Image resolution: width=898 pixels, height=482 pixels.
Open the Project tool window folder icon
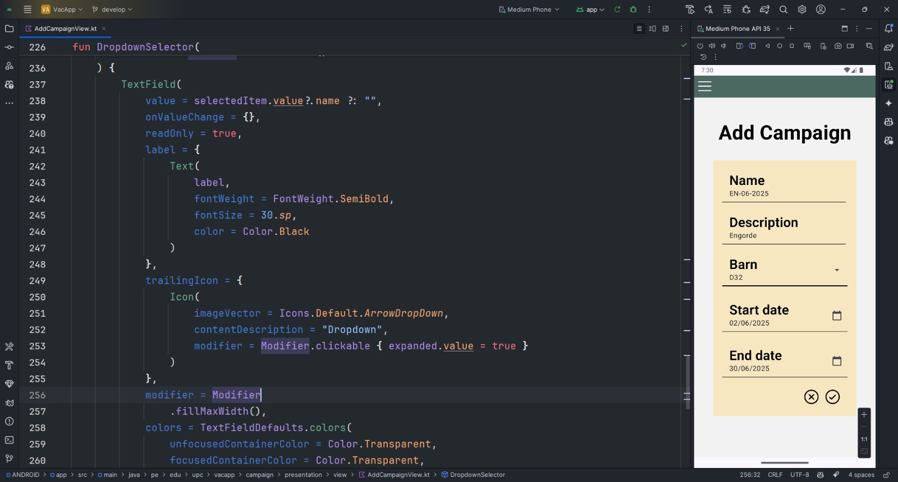click(9, 29)
